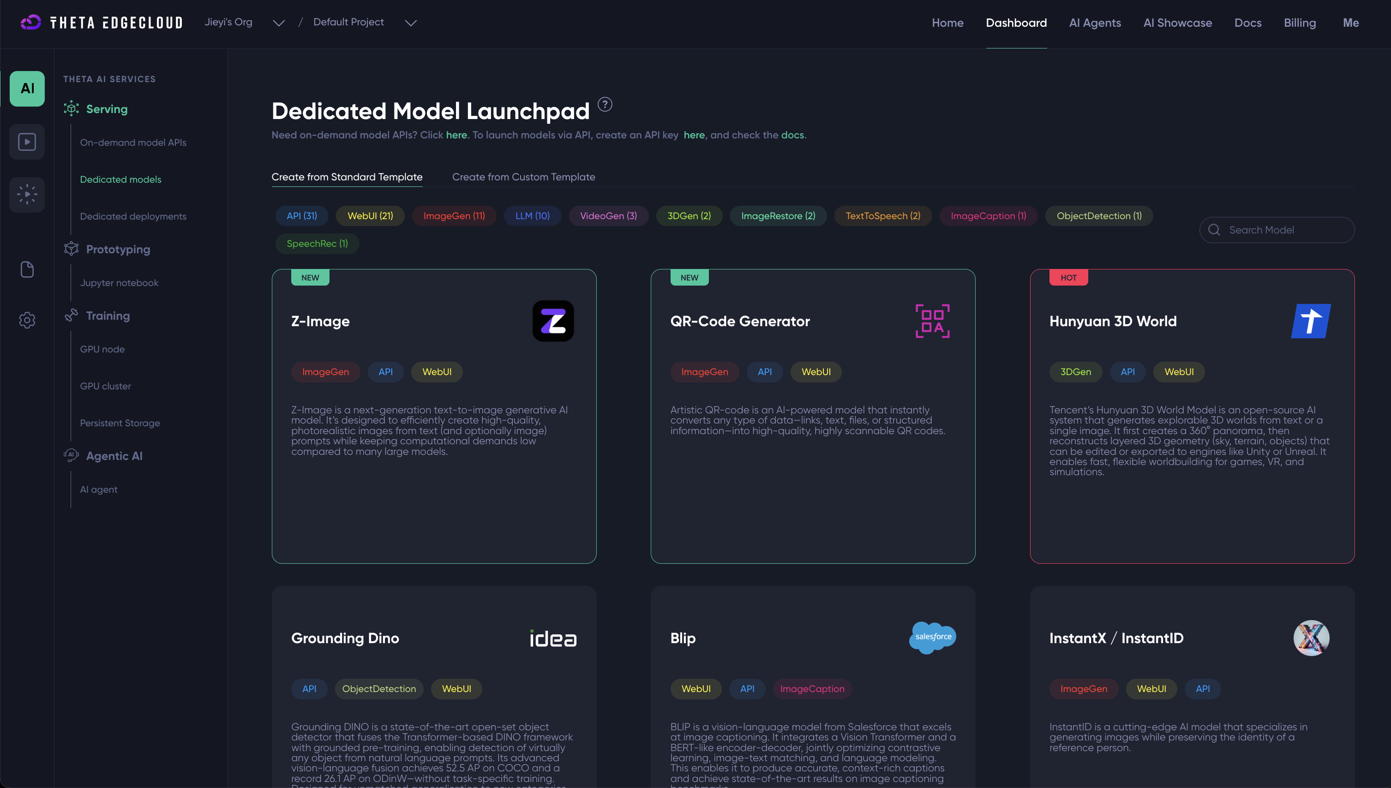Click the help question mark icon

605,104
